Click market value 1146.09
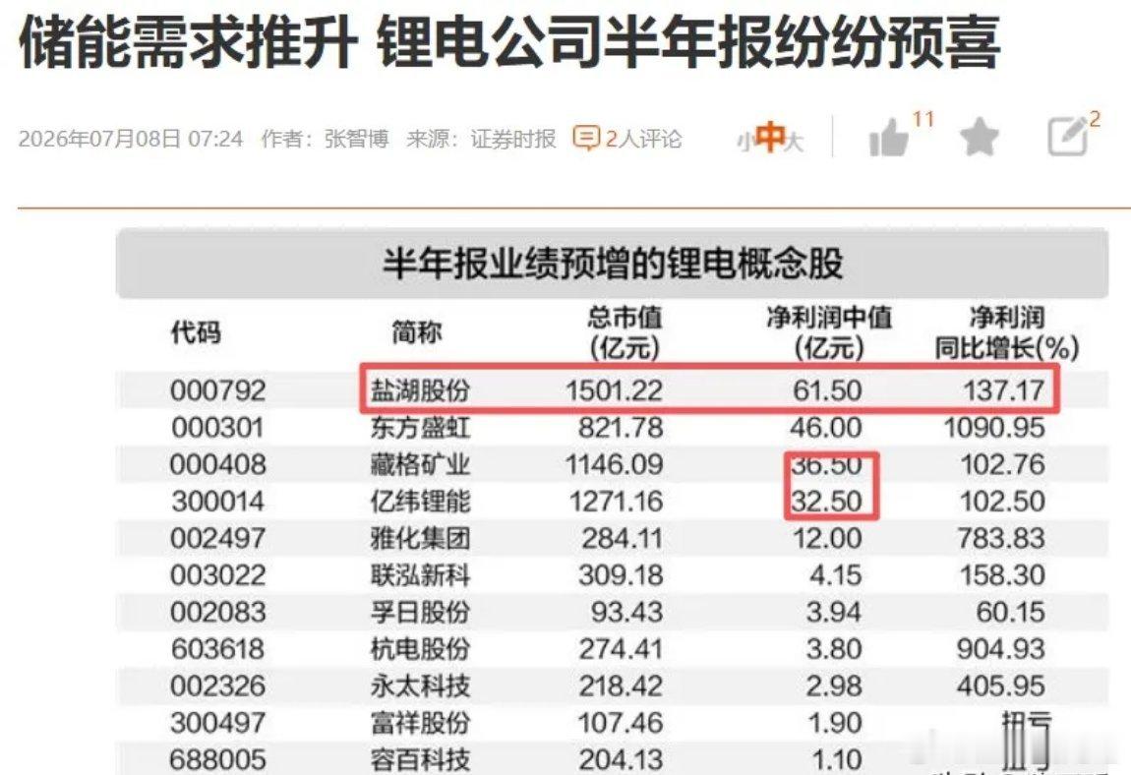The height and width of the screenshot is (775, 1131). click(614, 465)
